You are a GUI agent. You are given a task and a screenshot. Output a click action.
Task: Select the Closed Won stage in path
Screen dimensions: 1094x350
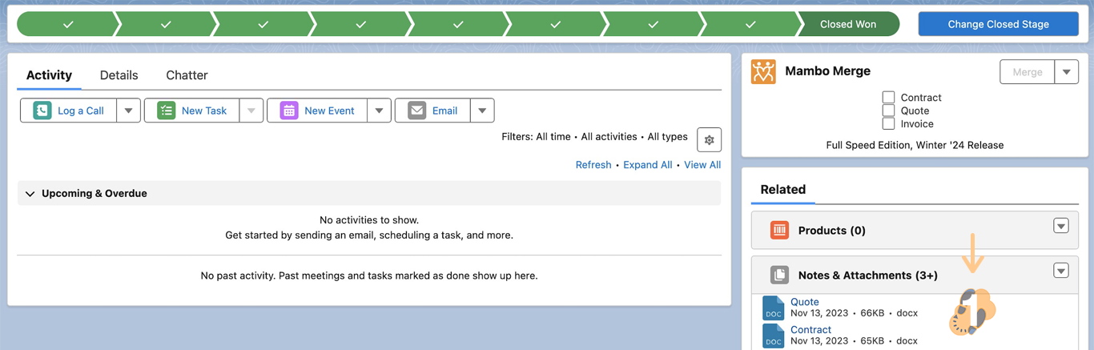(x=847, y=24)
